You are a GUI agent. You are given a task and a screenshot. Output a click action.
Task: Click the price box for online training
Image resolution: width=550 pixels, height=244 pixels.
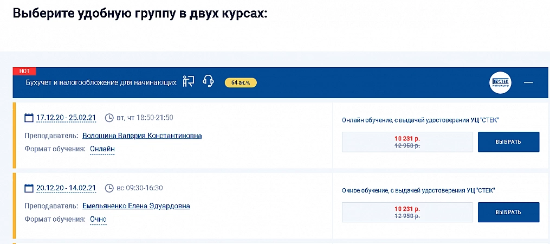(x=407, y=142)
